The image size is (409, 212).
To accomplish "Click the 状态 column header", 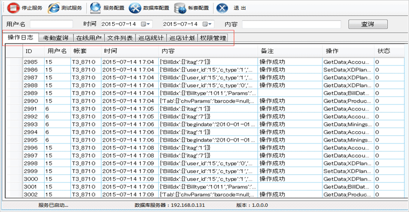I will tap(389, 51).
